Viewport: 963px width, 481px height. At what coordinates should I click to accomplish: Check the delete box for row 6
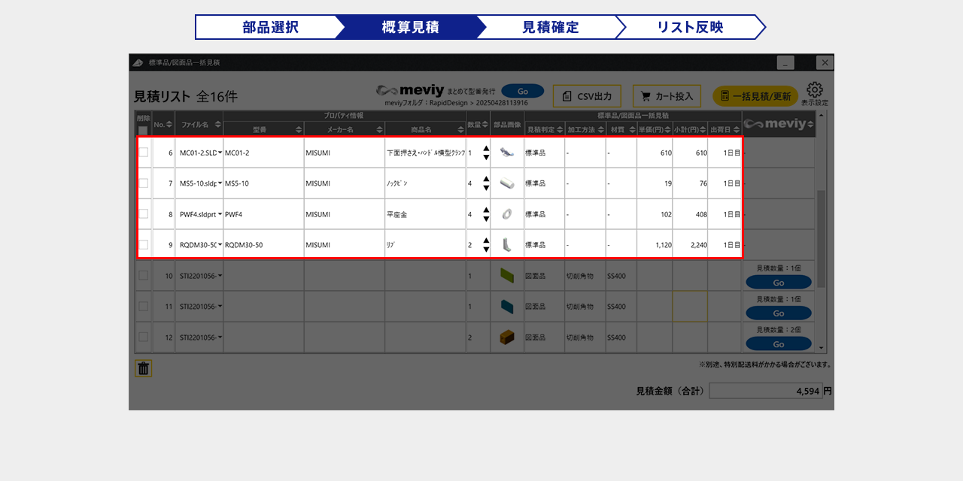(x=144, y=153)
